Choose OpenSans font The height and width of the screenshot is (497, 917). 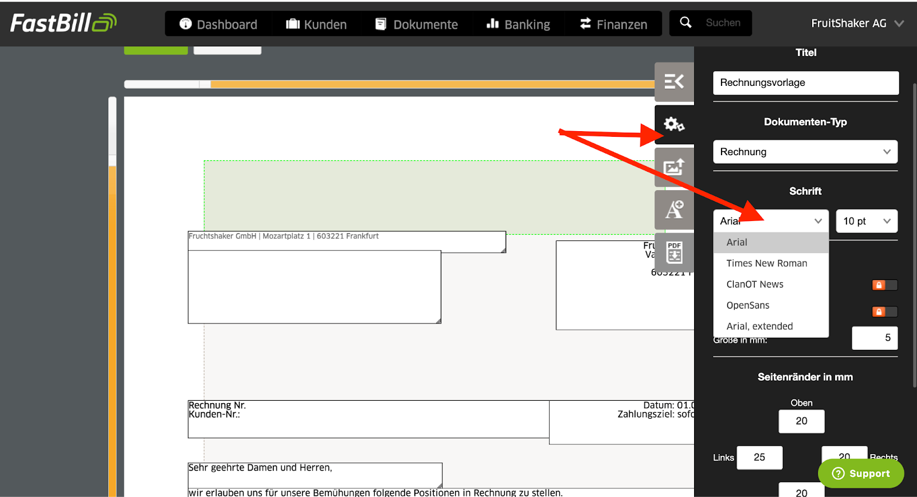point(771,305)
